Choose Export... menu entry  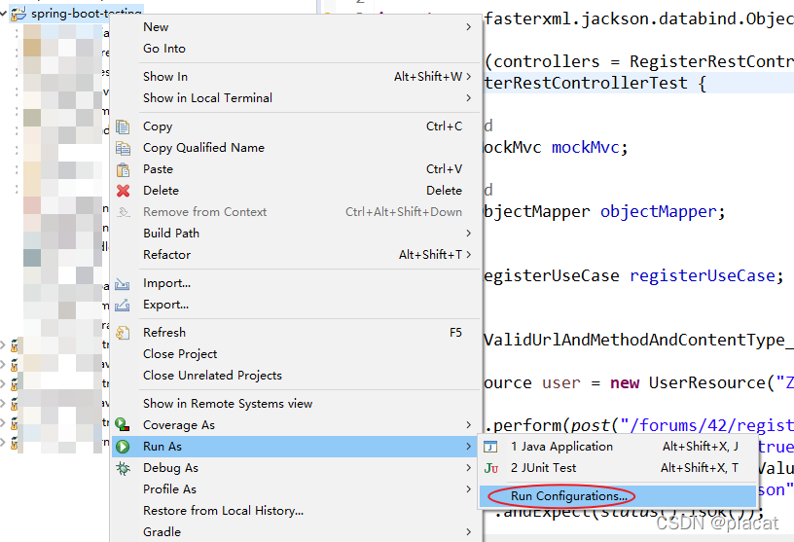[296, 305]
